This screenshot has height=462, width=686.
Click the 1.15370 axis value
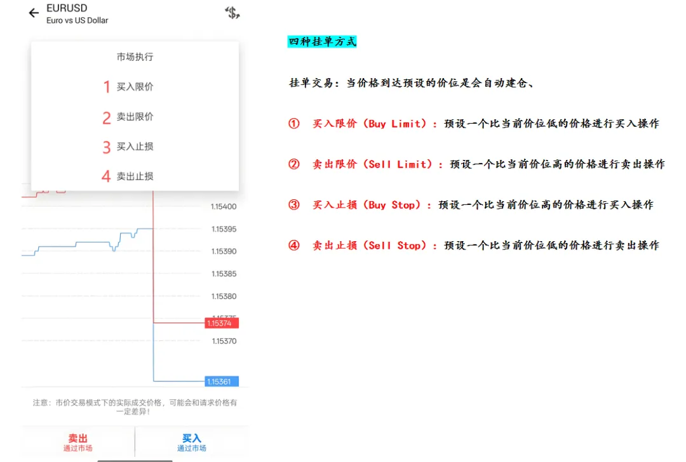224,341
